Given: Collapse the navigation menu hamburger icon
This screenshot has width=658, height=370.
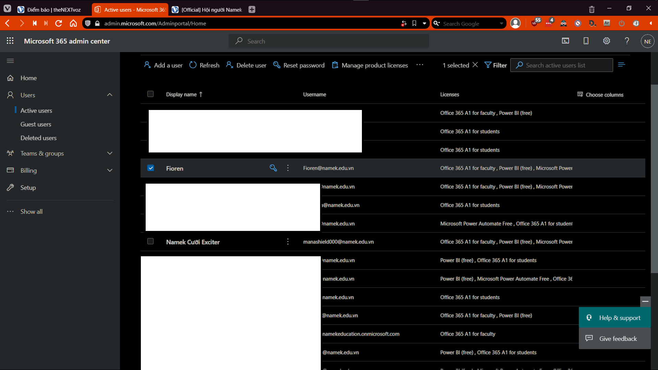Looking at the screenshot, I should 10,61.
